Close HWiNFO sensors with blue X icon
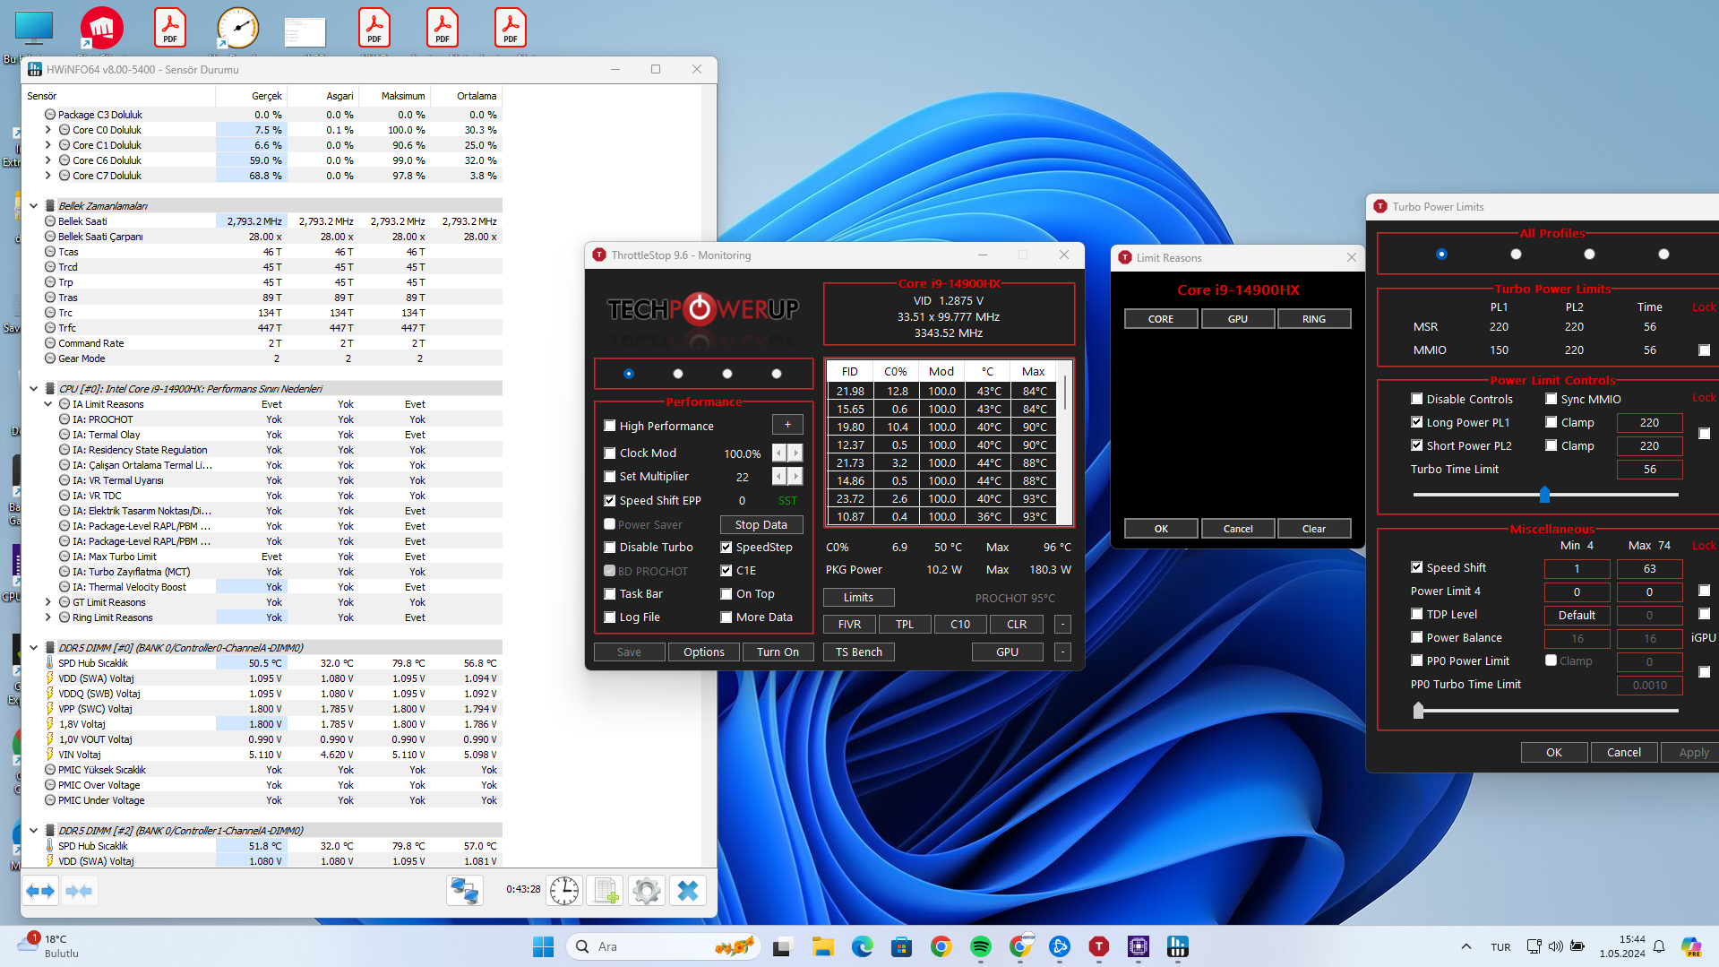Image resolution: width=1719 pixels, height=967 pixels. point(687,891)
